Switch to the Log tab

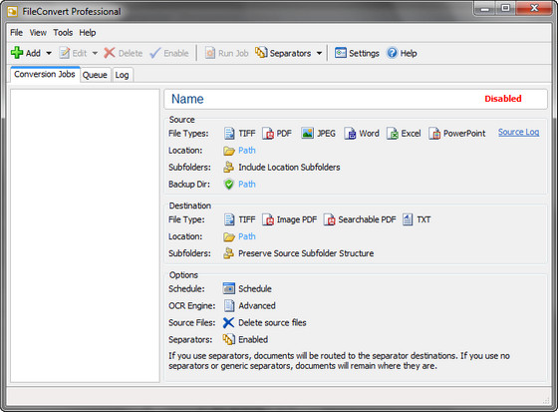122,75
